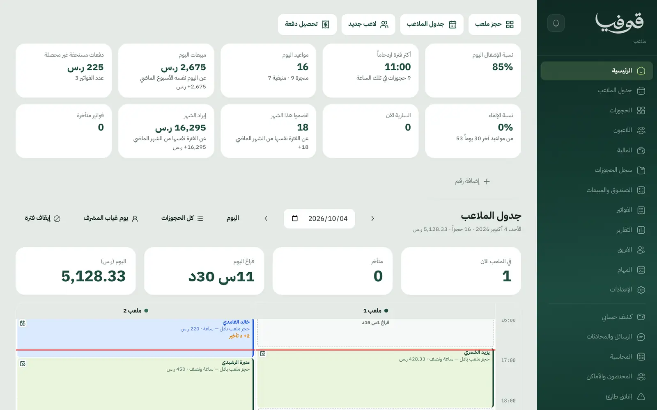Image resolution: width=657 pixels, height=410 pixels.
Task: Click the سجل الحجوزات folder icon
Action: click(x=641, y=170)
